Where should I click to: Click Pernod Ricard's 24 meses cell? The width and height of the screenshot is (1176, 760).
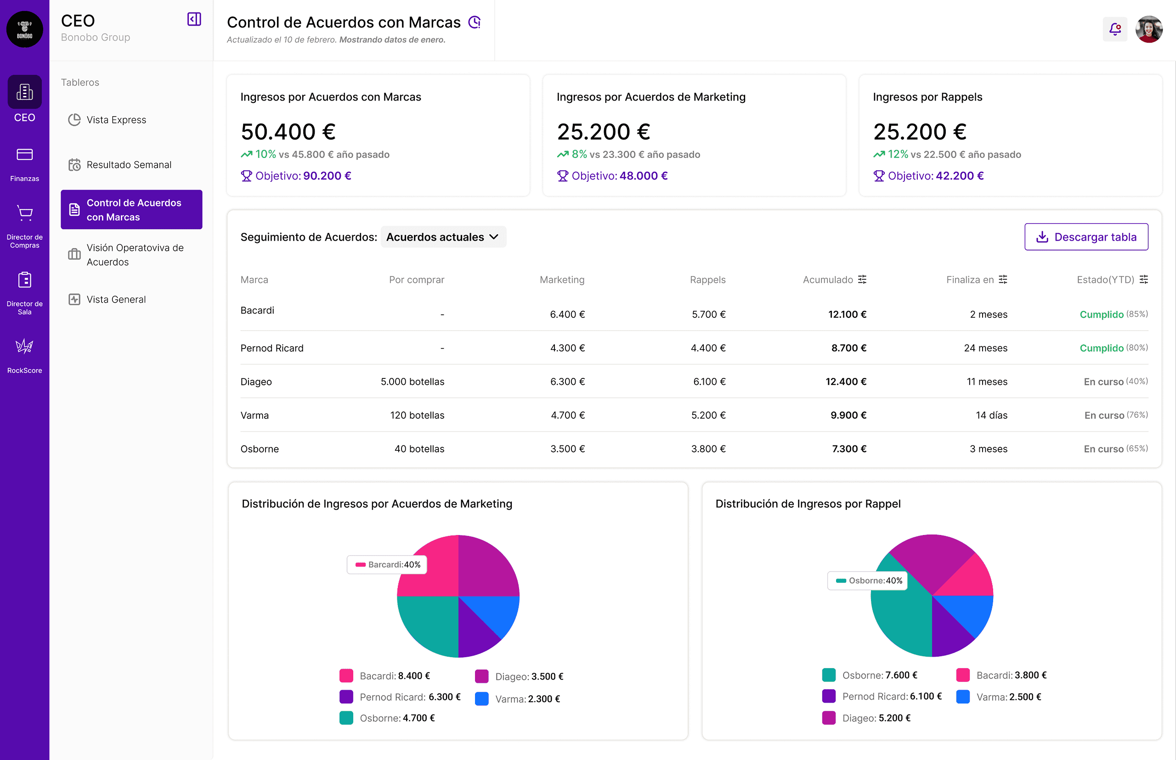[x=985, y=348]
